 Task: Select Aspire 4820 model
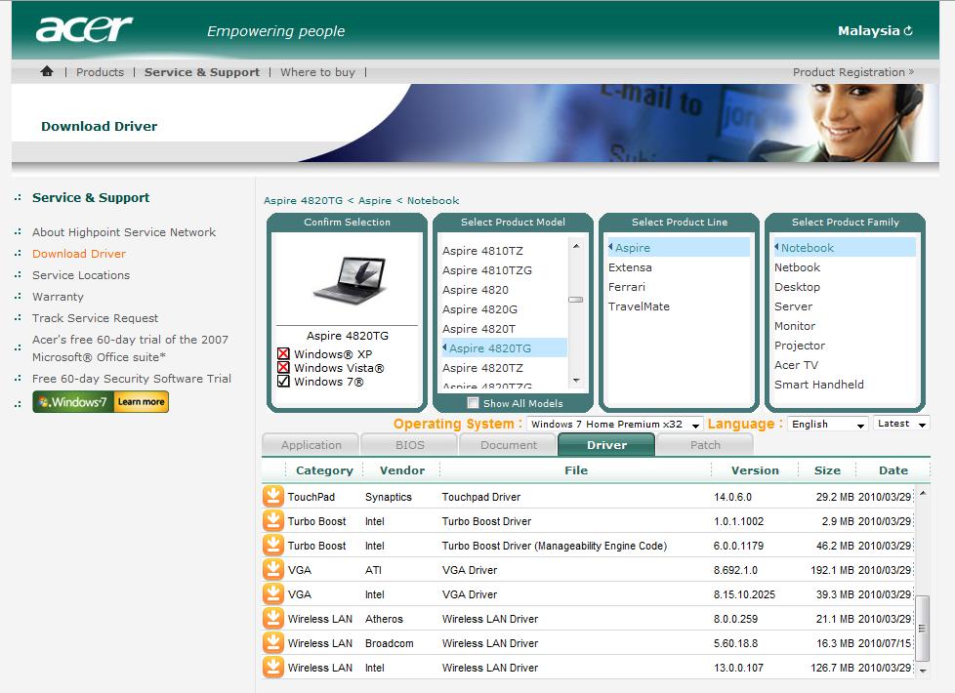pyautogui.click(x=476, y=289)
